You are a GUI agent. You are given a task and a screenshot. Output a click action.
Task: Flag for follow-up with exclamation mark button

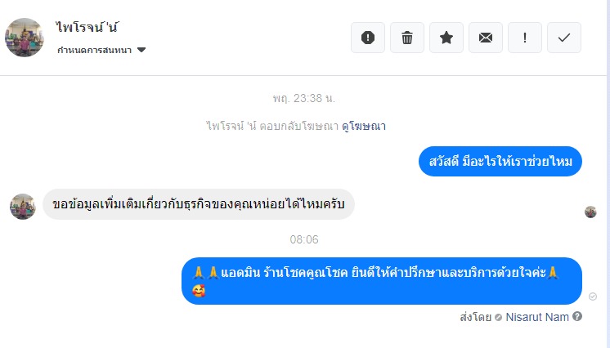[525, 38]
